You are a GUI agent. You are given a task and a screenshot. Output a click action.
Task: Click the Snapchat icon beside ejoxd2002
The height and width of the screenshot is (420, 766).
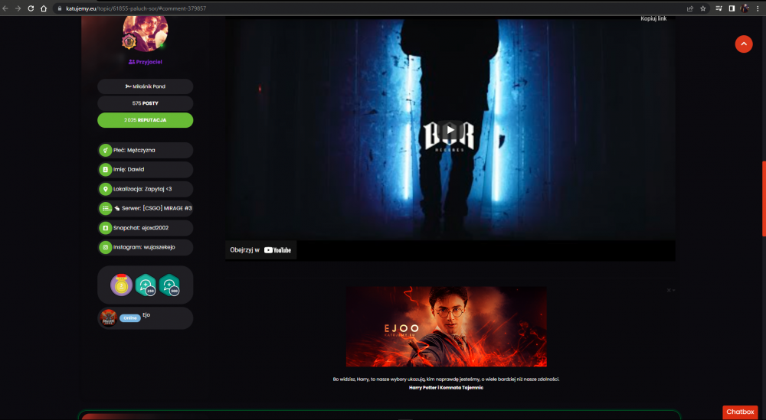pos(105,228)
